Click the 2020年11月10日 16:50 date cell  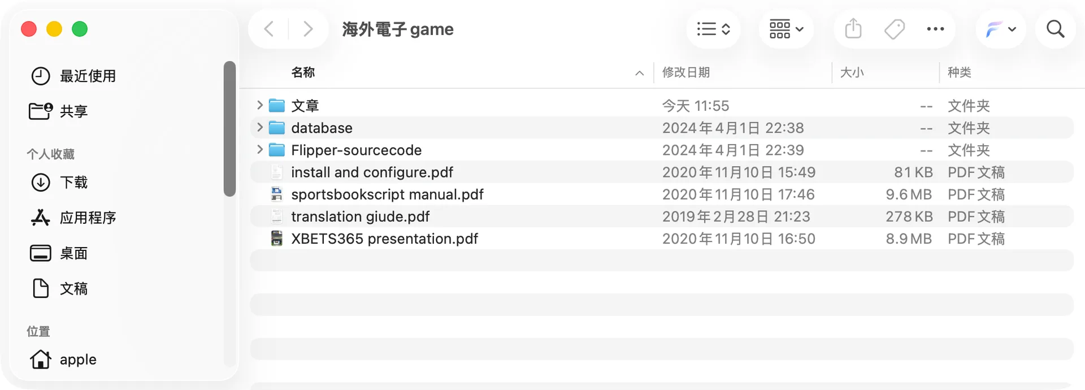click(739, 238)
